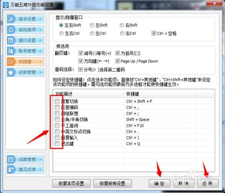Image resolution: width=225 pixels, height=193 pixels.
Task: Expand the 皮肤管理 chevron arrow
Action: tap(40, 72)
